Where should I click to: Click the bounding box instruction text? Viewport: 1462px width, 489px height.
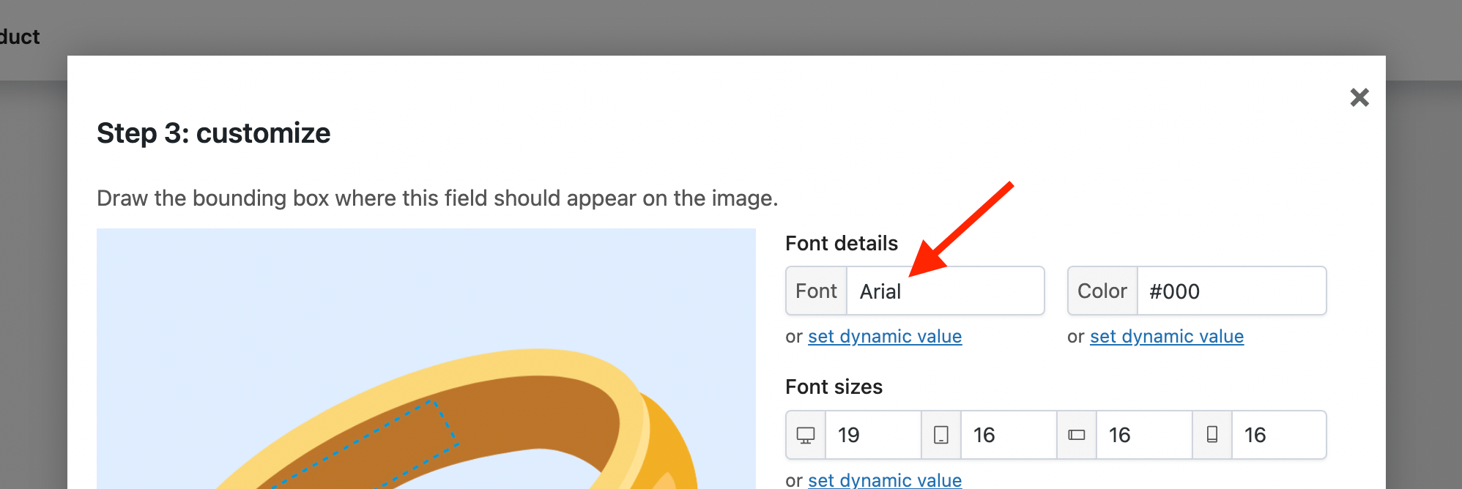click(x=437, y=198)
